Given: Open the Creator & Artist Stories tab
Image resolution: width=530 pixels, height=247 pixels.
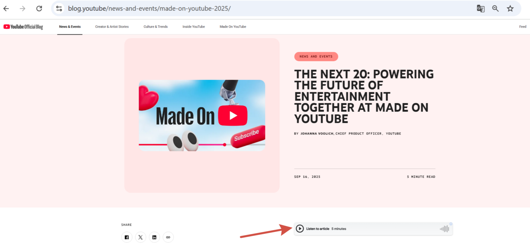Looking at the screenshot, I should [112, 27].
